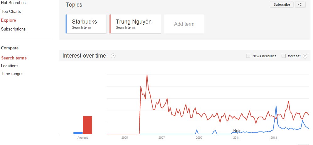Select Explore in the left navigation
Viewport: 313px width, 145px height.
click(x=8, y=20)
